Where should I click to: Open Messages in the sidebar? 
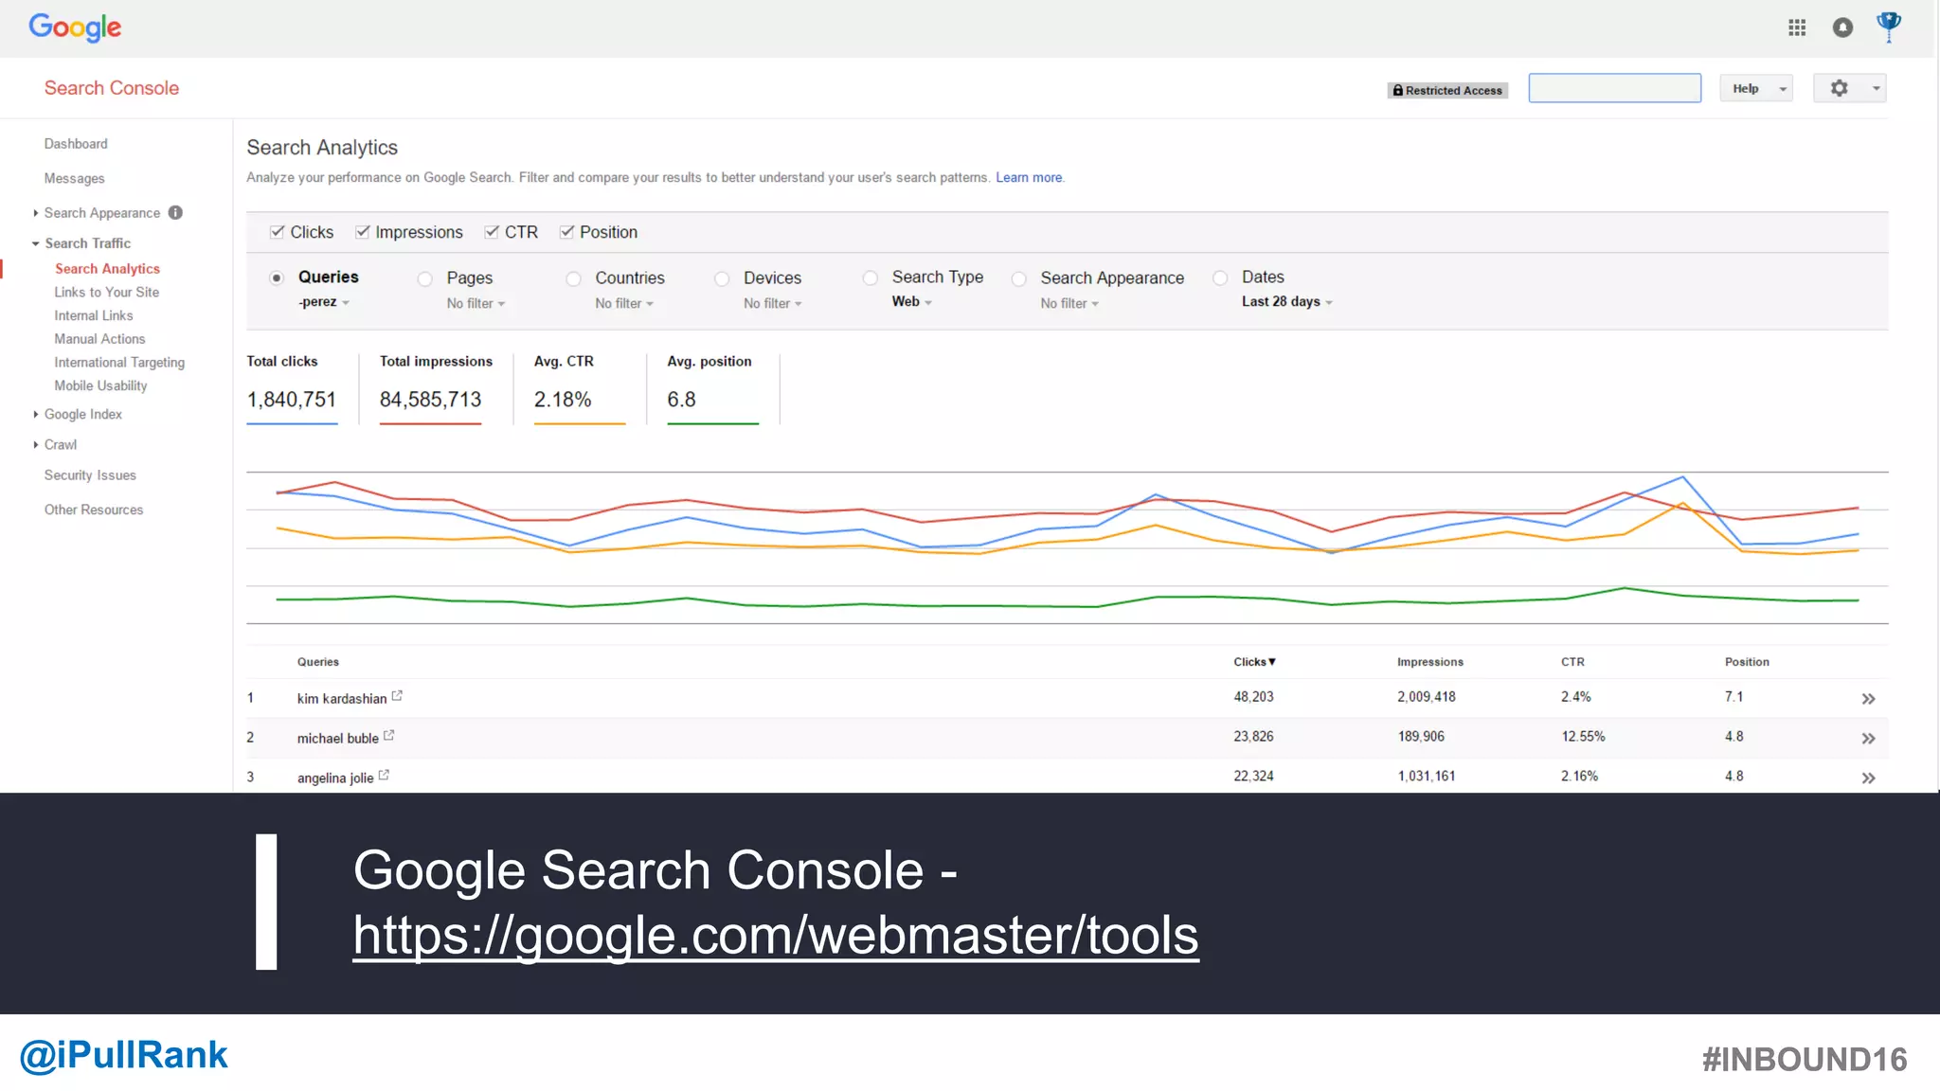[74, 178]
